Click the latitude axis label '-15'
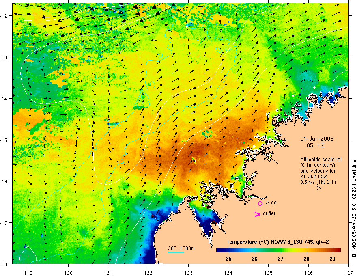Image resolution: width=357 pixels, height=276 pixels. (4, 140)
